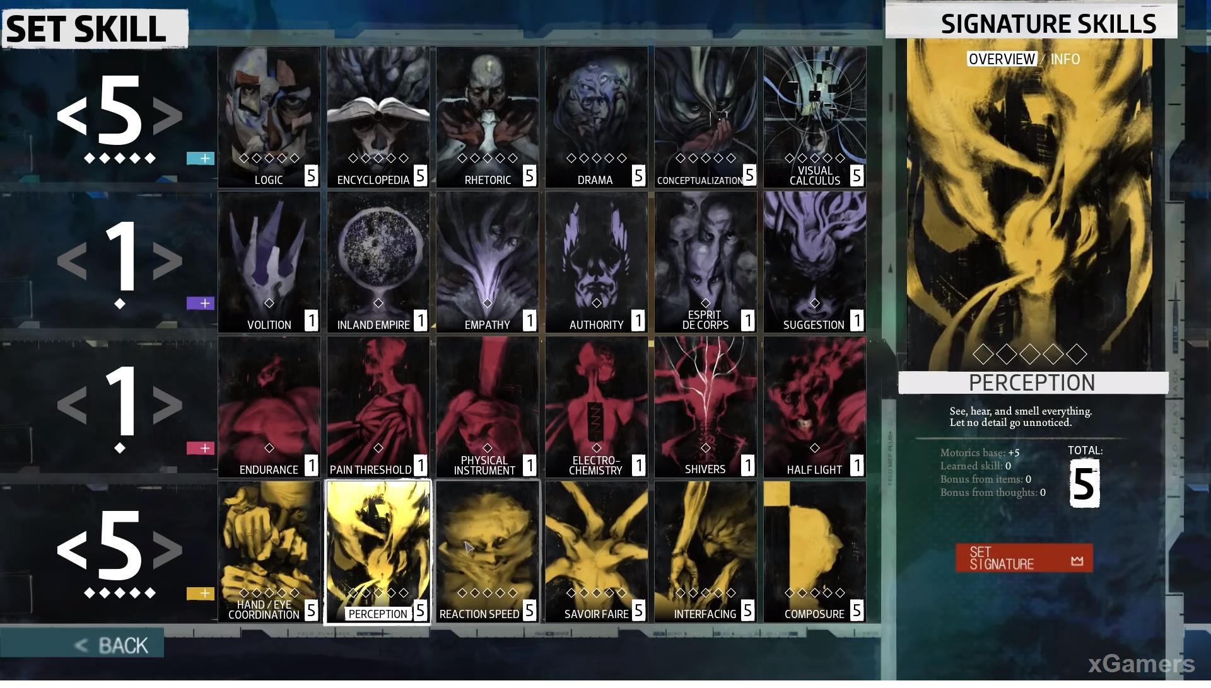Decrease Motorics attribute with left arrow
This screenshot has height=688, width=1211.
pos(72,550)
